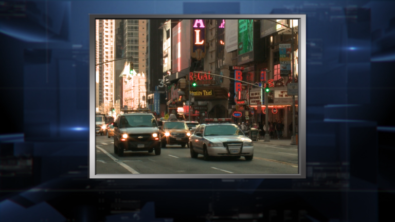Click the red "REGAL" sign text

click(x=201, y=76)
